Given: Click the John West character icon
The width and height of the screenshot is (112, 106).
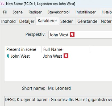Looking at the screenshot, I should click(x=8, y=56).
